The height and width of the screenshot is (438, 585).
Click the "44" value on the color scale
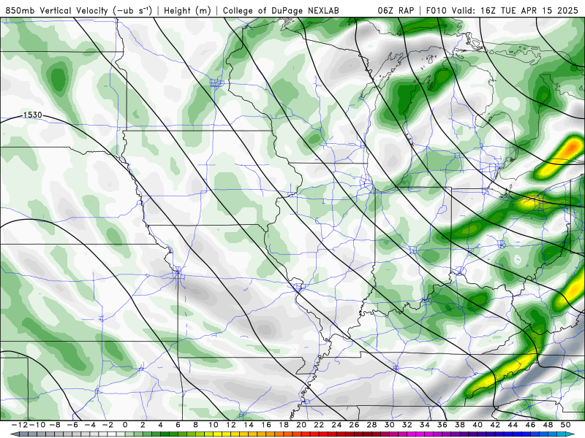click(x=513, y=425)
